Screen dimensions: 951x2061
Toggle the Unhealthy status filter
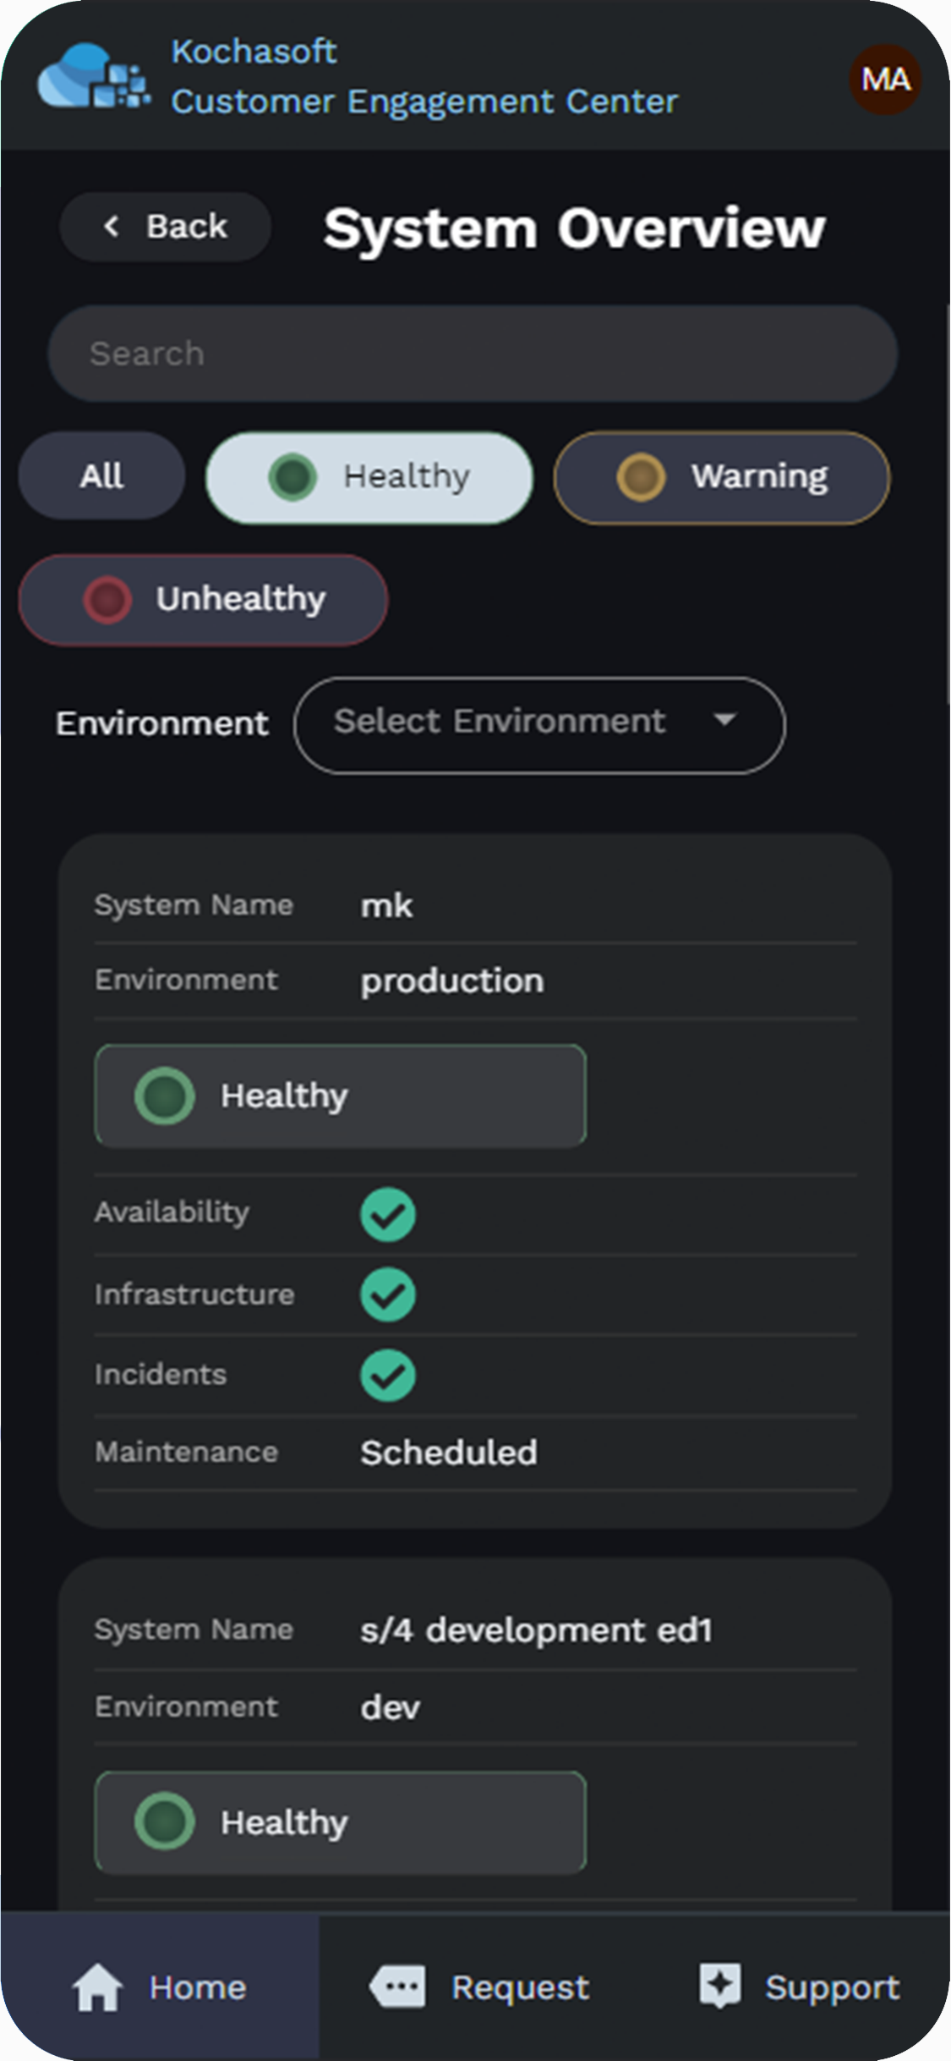click(x=203, y=600)
